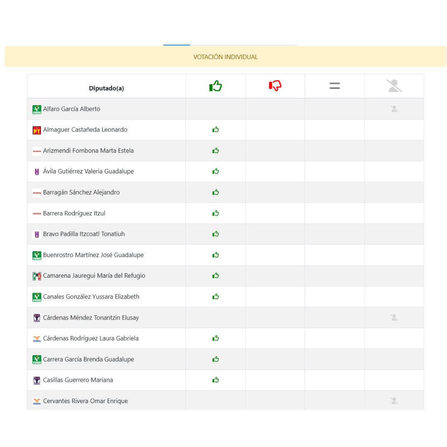
Task: Click the Verde logo beside Buenrostro Martínez
Action: (37, 255)
